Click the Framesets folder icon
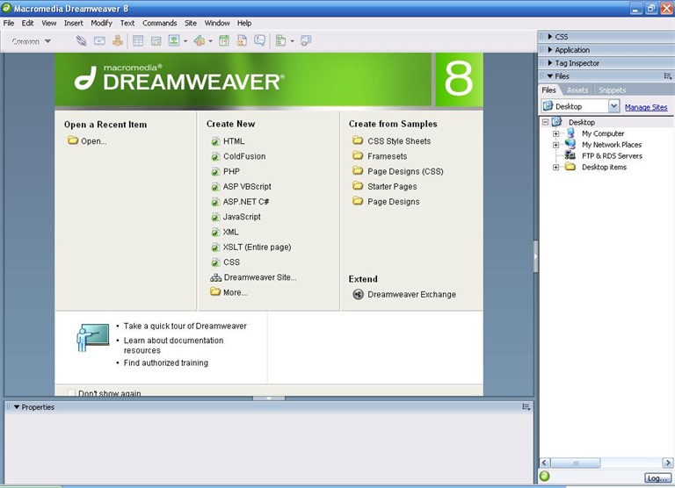 click(x=358, y=155)
